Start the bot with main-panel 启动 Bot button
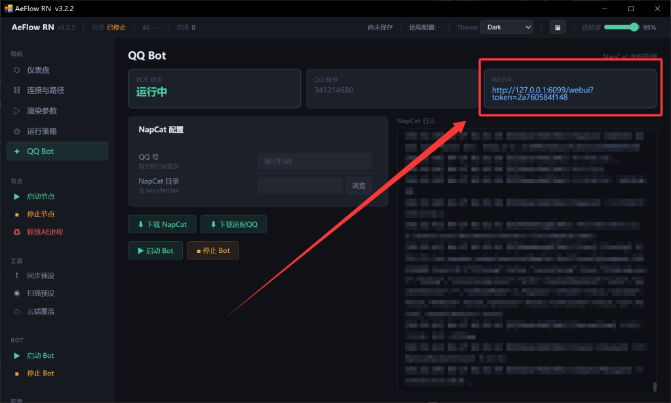Viewport: 671px width, 403px height. pos(155,251)
